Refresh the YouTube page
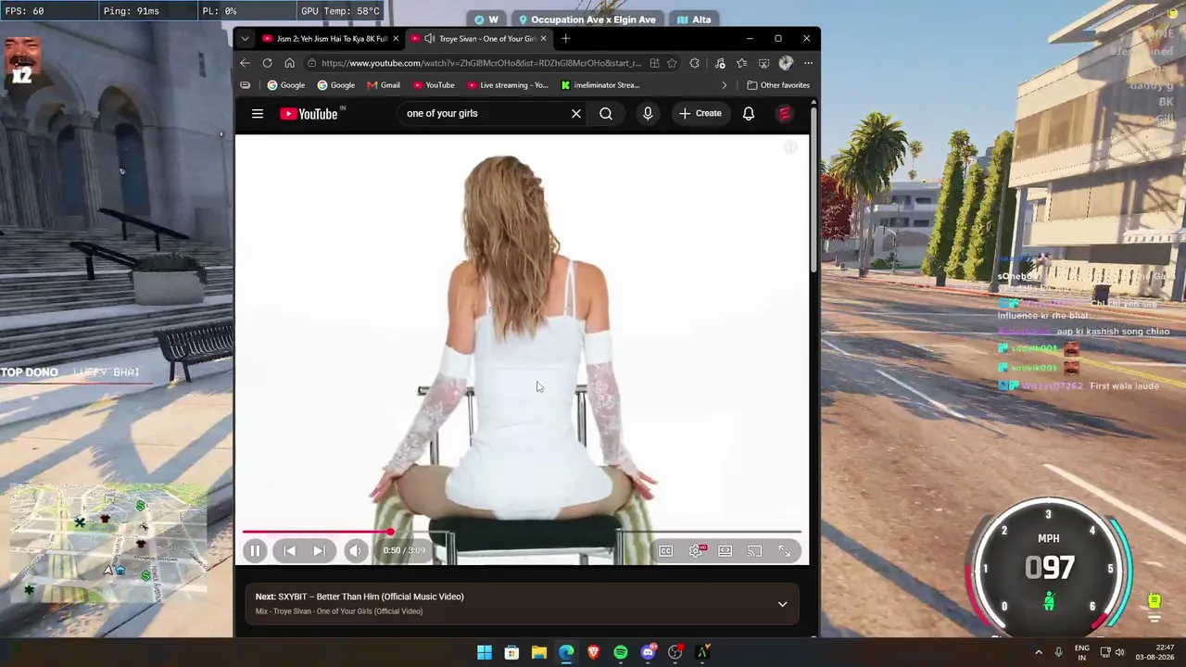Screen dimensions: 1186x667 coord(267,63)
